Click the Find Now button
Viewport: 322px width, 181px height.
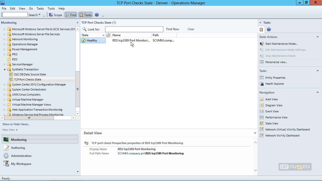[173, 29]
